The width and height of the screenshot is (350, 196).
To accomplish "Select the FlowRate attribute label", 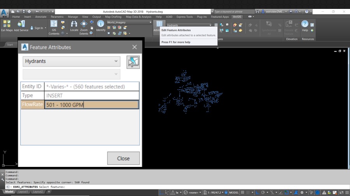I will (x=33, y=105).
